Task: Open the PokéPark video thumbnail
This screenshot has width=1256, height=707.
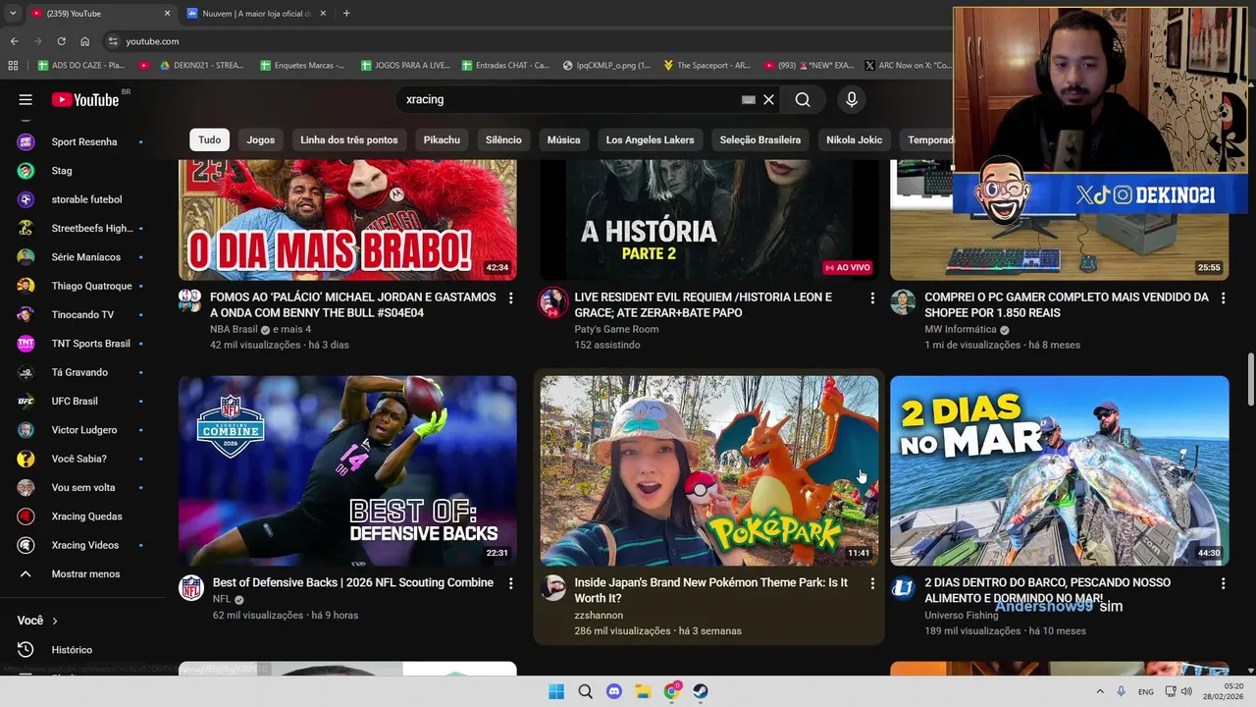Action: (x=709, y=470)
